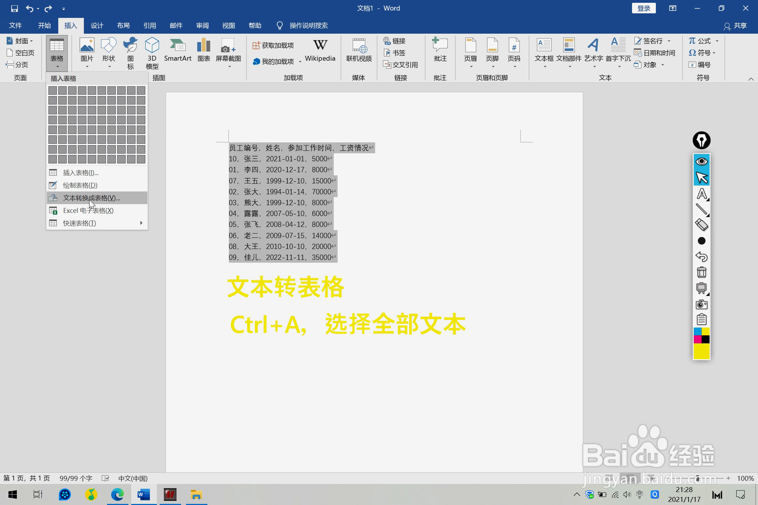Click the 共享 button

[x=736, y=25]
